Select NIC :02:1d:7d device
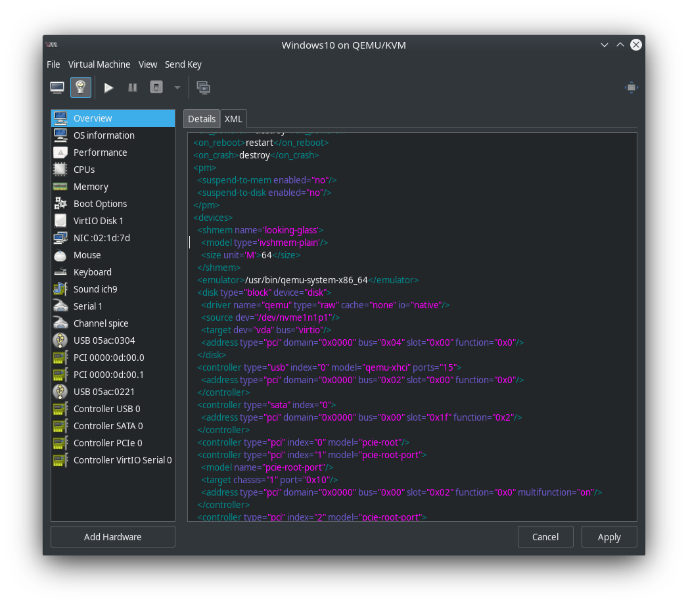 pos(113,238)
